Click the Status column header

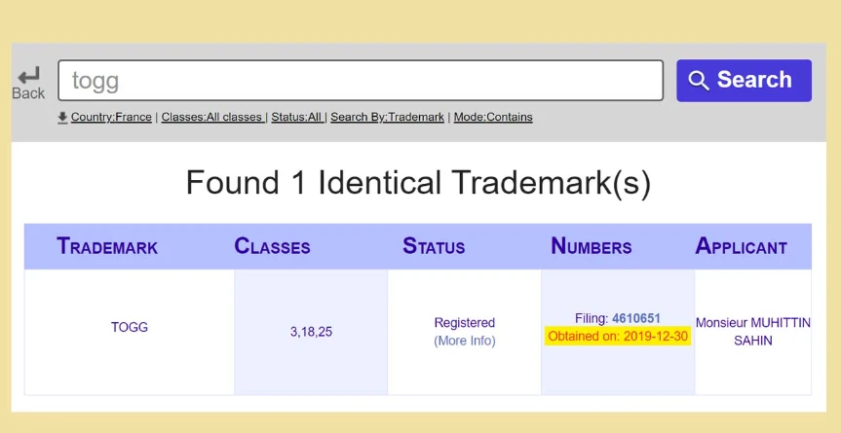434,246
